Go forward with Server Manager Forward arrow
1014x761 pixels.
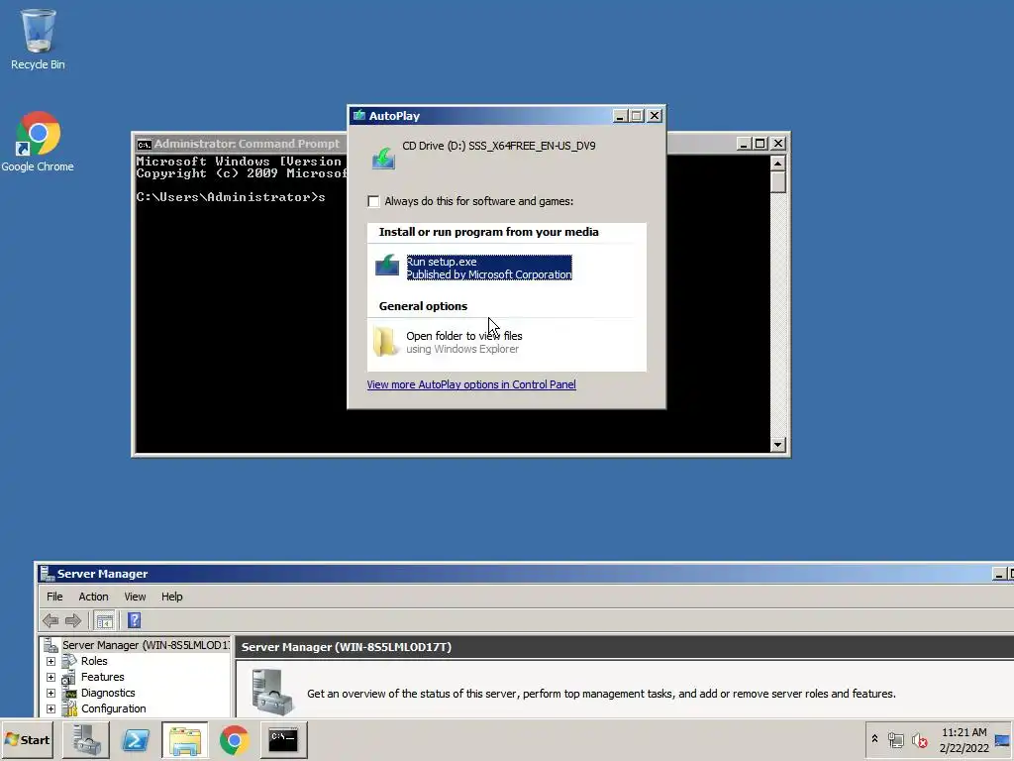pyautogui.click(x=73, y=620)
